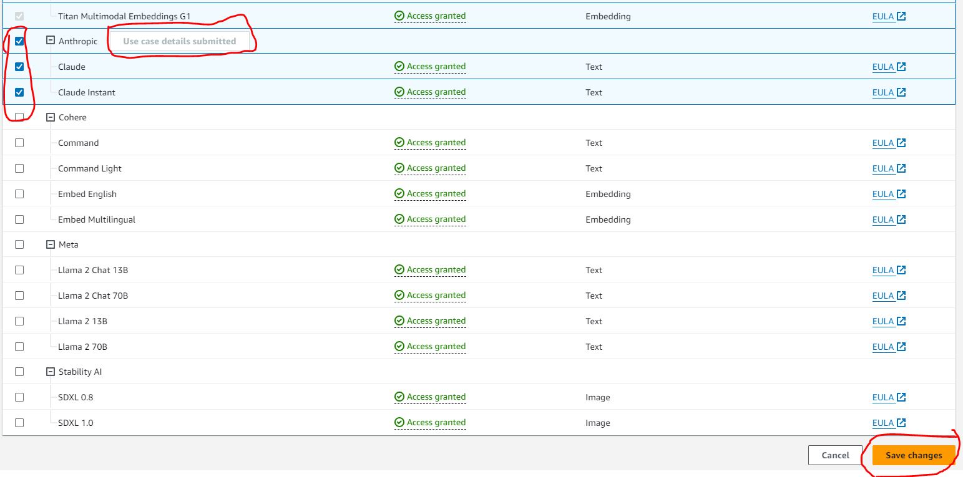
Task: Open the Claude Instant EULA link
Action: 889,92
